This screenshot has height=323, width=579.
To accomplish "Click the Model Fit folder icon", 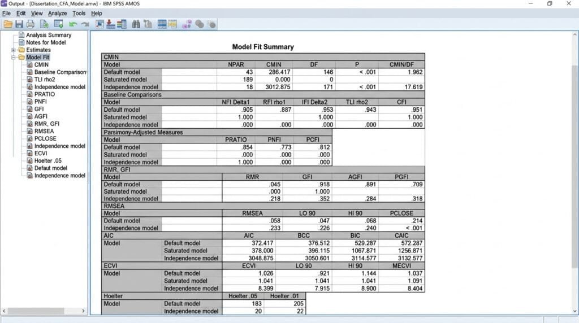I will [21, 57].
